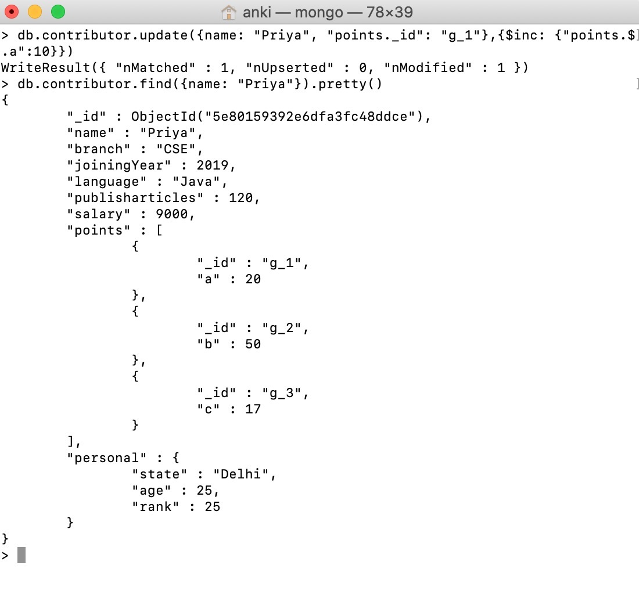The height and width of the screenshot is (605, 639).
Task: Close the terminal window with red button
Action: tap(12, 12)
